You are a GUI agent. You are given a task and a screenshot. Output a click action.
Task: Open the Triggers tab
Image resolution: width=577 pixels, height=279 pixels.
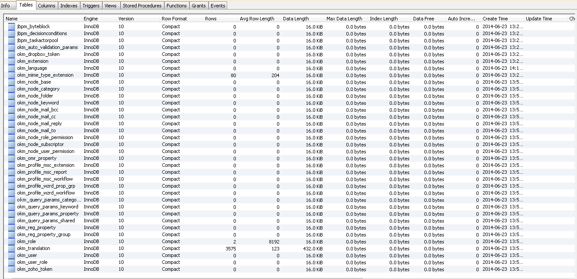pos(91,6)
